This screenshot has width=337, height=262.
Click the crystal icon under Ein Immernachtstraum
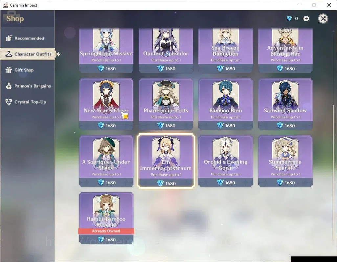pos(160,183)
